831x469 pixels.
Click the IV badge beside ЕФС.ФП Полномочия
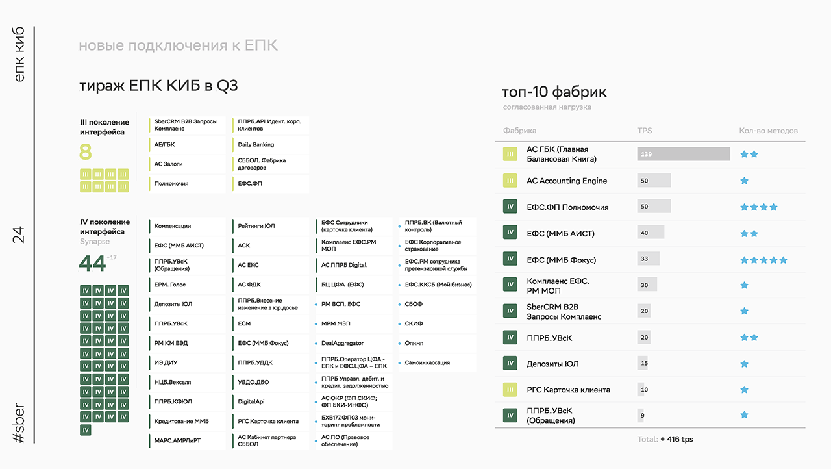[510, 207]
